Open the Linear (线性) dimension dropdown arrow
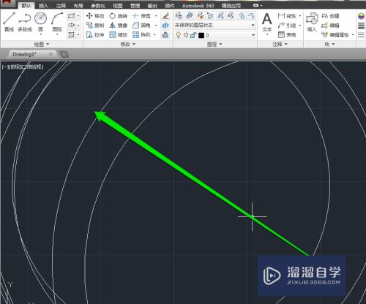This screenshot has height=304, width=366. (300, 16)
